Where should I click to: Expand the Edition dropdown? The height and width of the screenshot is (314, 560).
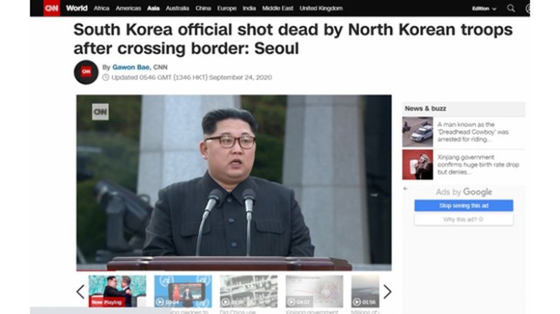click(484, 9)
